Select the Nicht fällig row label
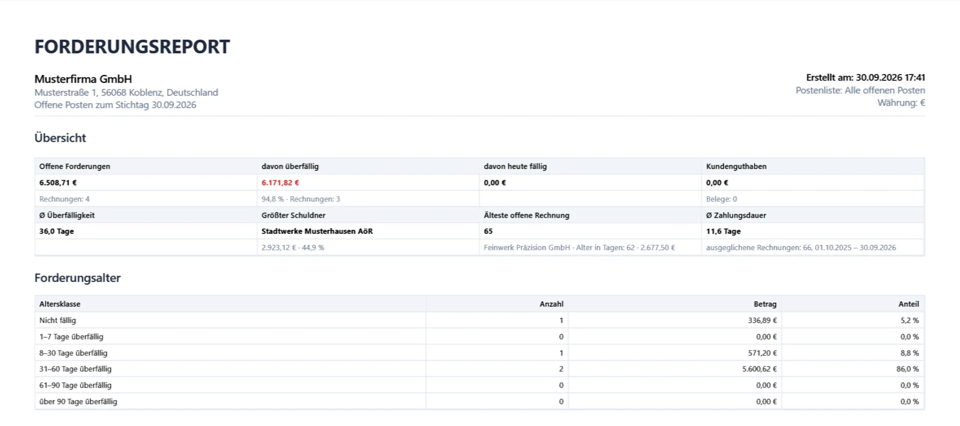The height and width of the screenshot is (426, 960). pyautogui.click(x=58, y=320)
